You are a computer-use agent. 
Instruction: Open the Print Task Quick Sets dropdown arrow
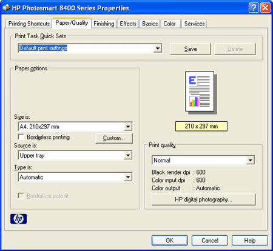(x=158, y=49)
